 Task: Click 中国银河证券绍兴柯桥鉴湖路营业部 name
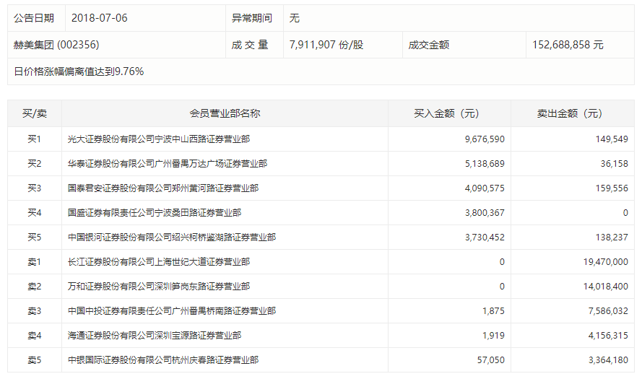point(172,238)
